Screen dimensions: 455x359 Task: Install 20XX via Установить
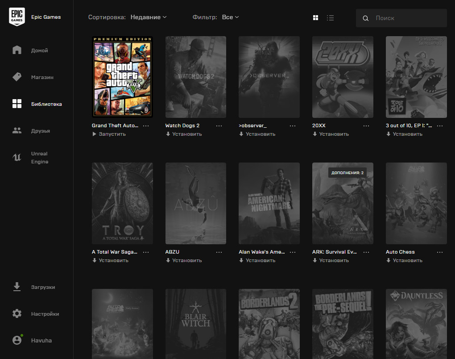click(331, 134)
